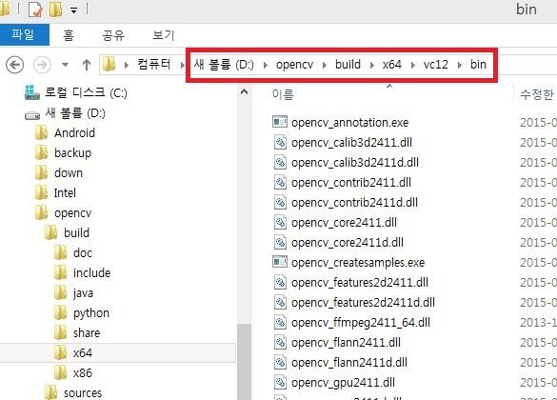Image resolution: width=557 pixels, height=400 pixels.
Task: Expand breadcrumb arrow after build
Action: tap(371, 65)
